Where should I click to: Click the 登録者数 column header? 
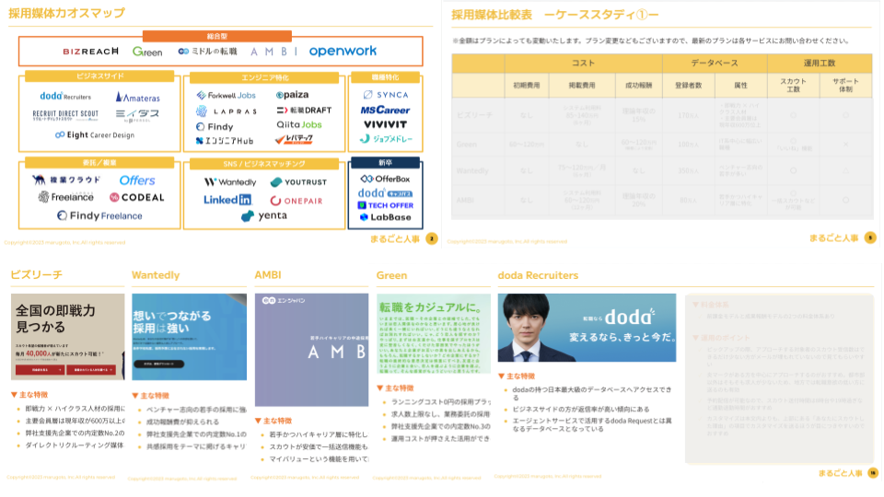[689, 85]
